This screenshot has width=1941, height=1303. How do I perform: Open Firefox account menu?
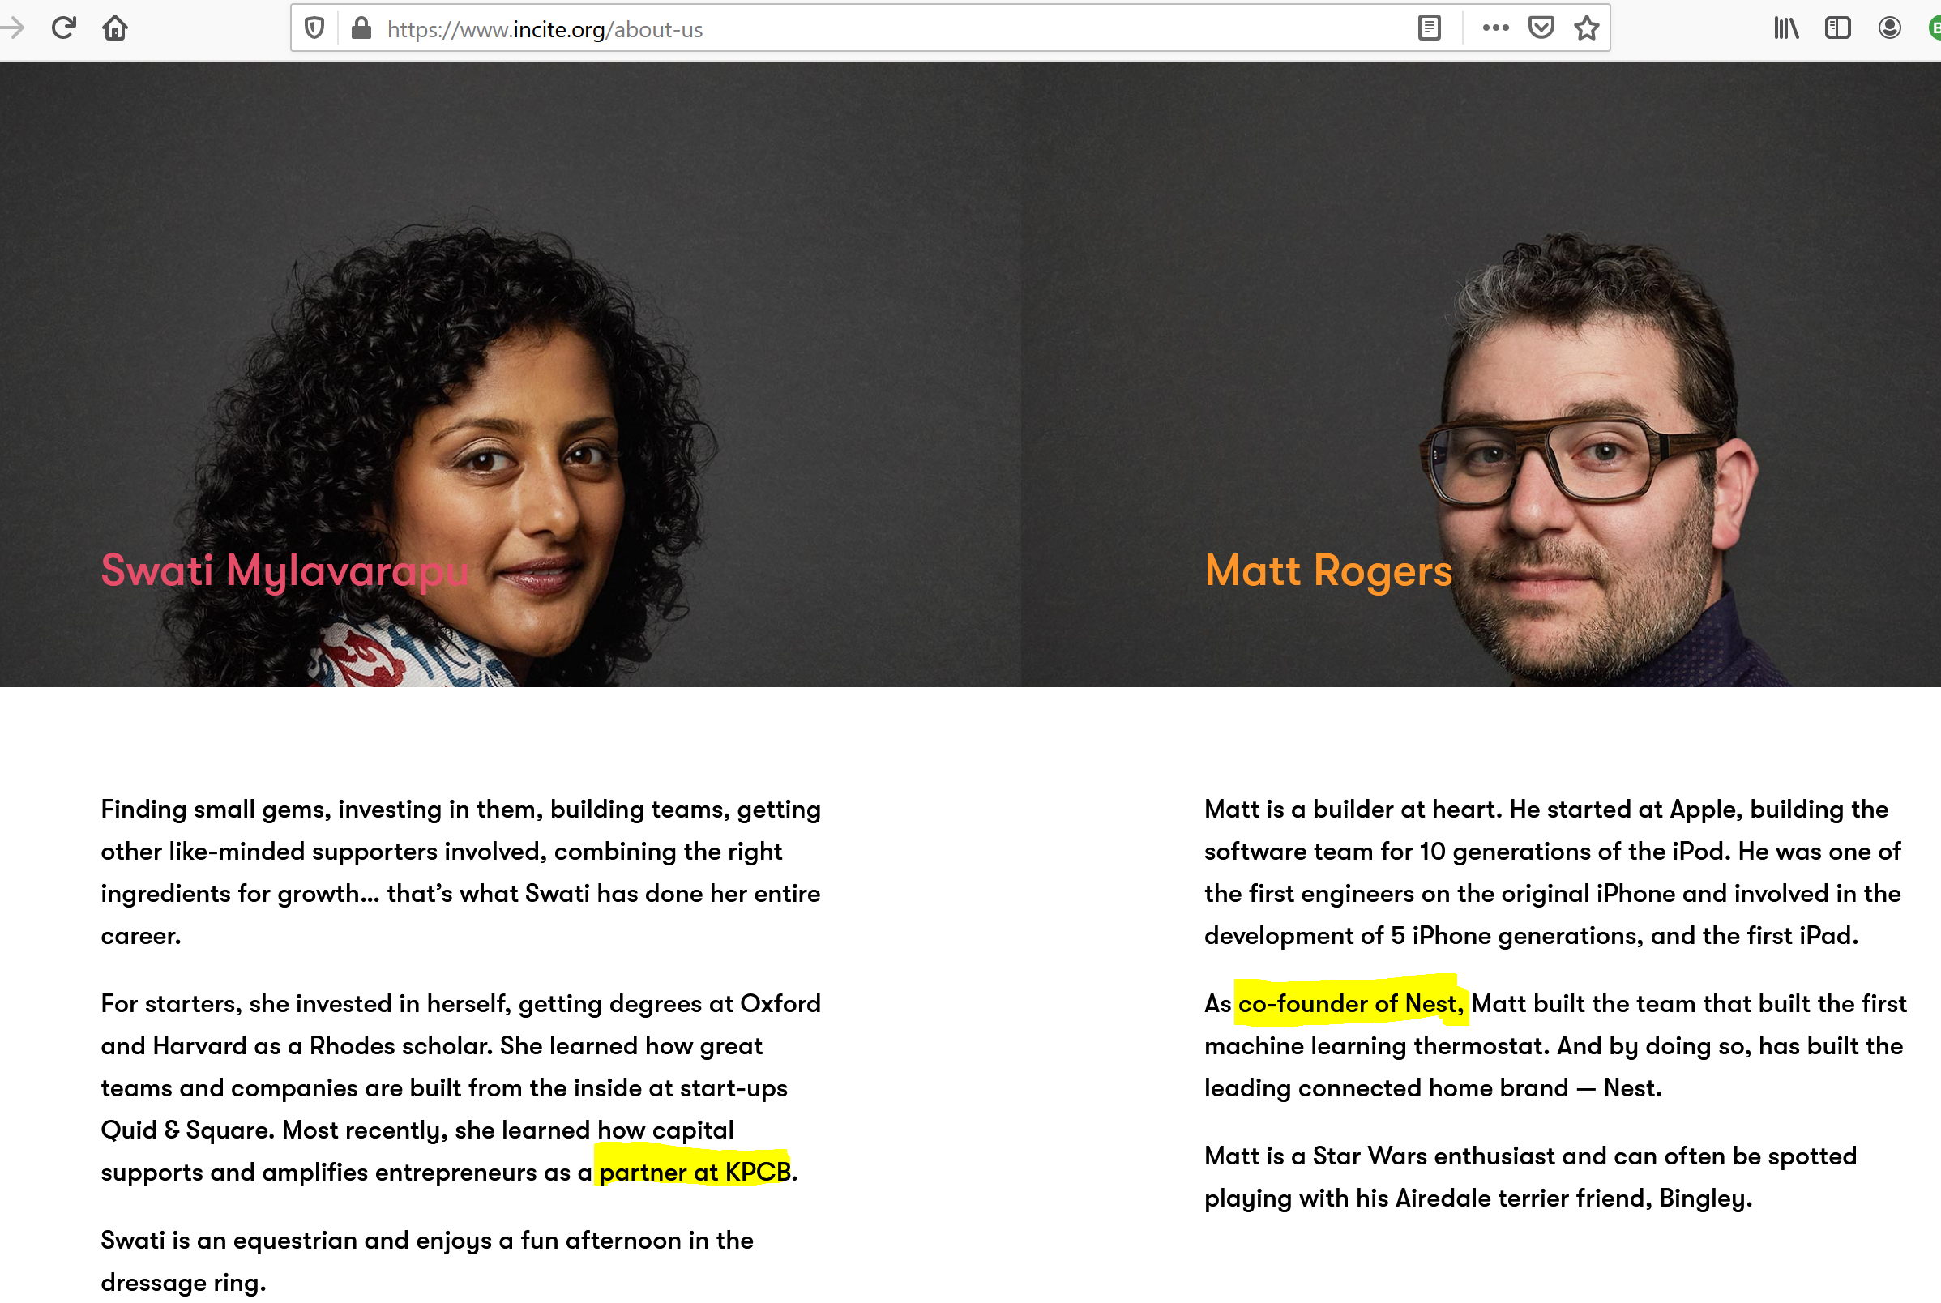[x=1889, y=28]
